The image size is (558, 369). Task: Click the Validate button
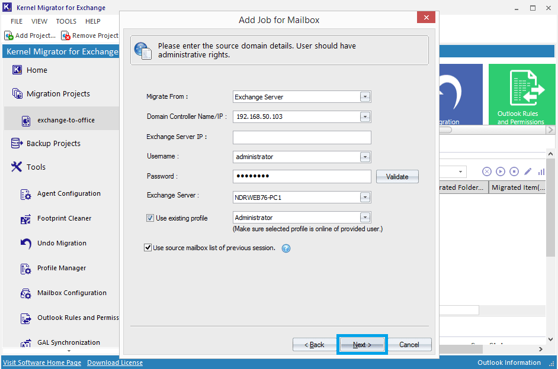pyautogui.click(x=397, y=176)
